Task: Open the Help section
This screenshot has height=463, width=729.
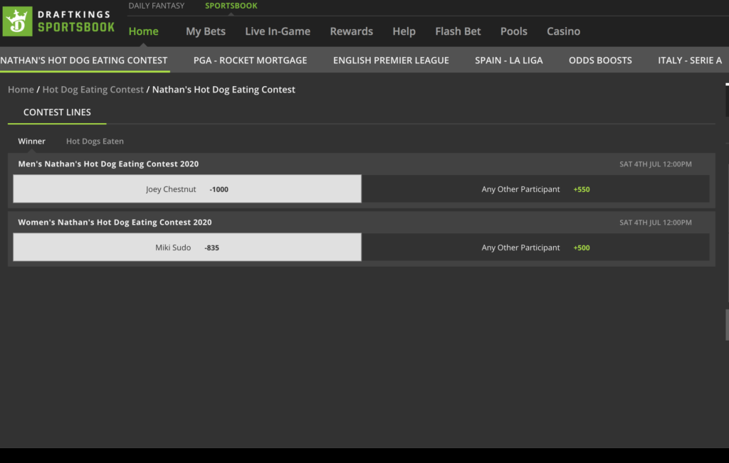Action: click(404, 31)
